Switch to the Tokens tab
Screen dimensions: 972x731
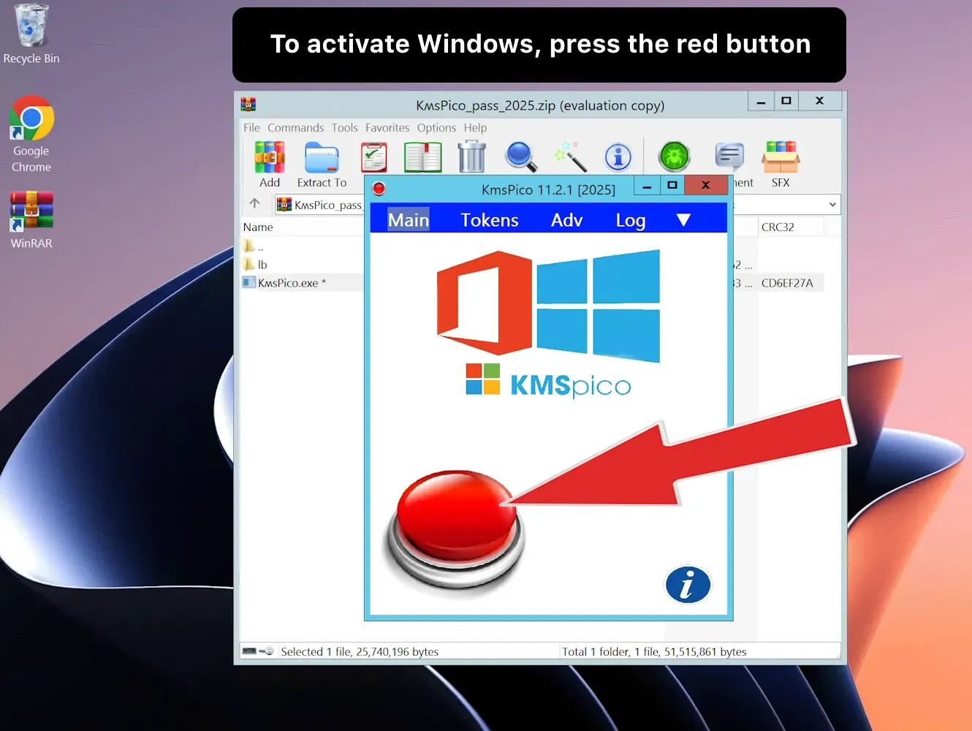tap(489, 219)
